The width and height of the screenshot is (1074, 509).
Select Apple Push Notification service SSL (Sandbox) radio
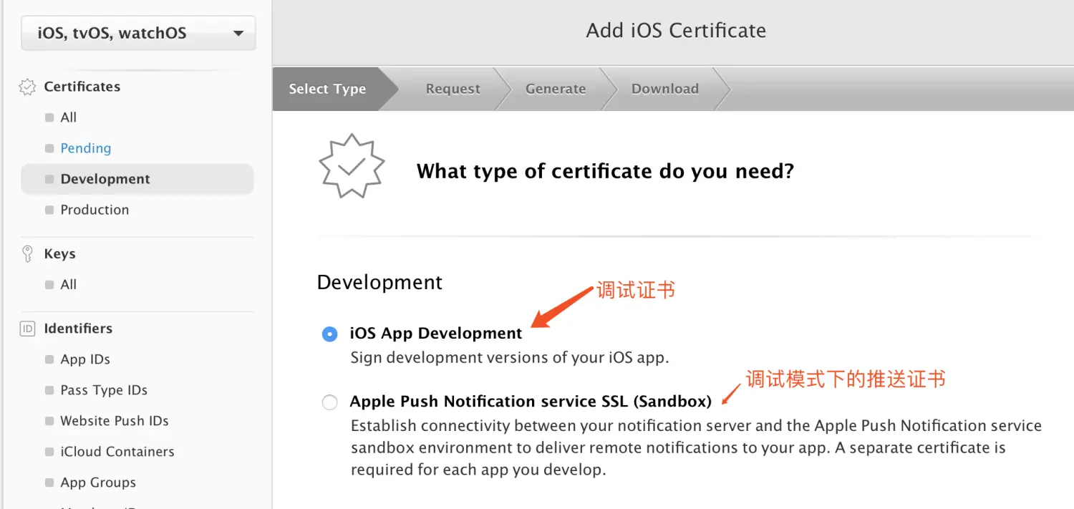(329, 402)
